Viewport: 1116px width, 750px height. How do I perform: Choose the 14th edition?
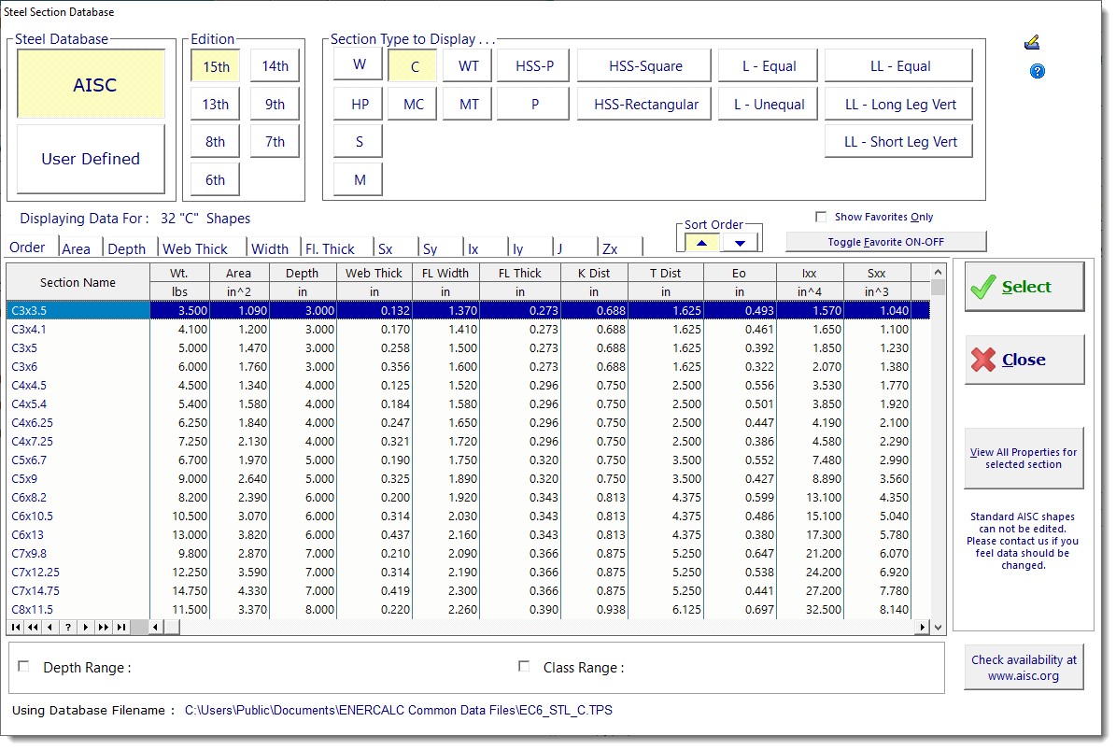pyautogui.click(x=275, y=66)
